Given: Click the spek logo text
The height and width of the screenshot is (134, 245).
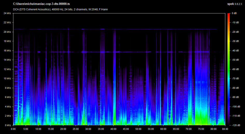Looking at the screenshot, I should 230,4.
